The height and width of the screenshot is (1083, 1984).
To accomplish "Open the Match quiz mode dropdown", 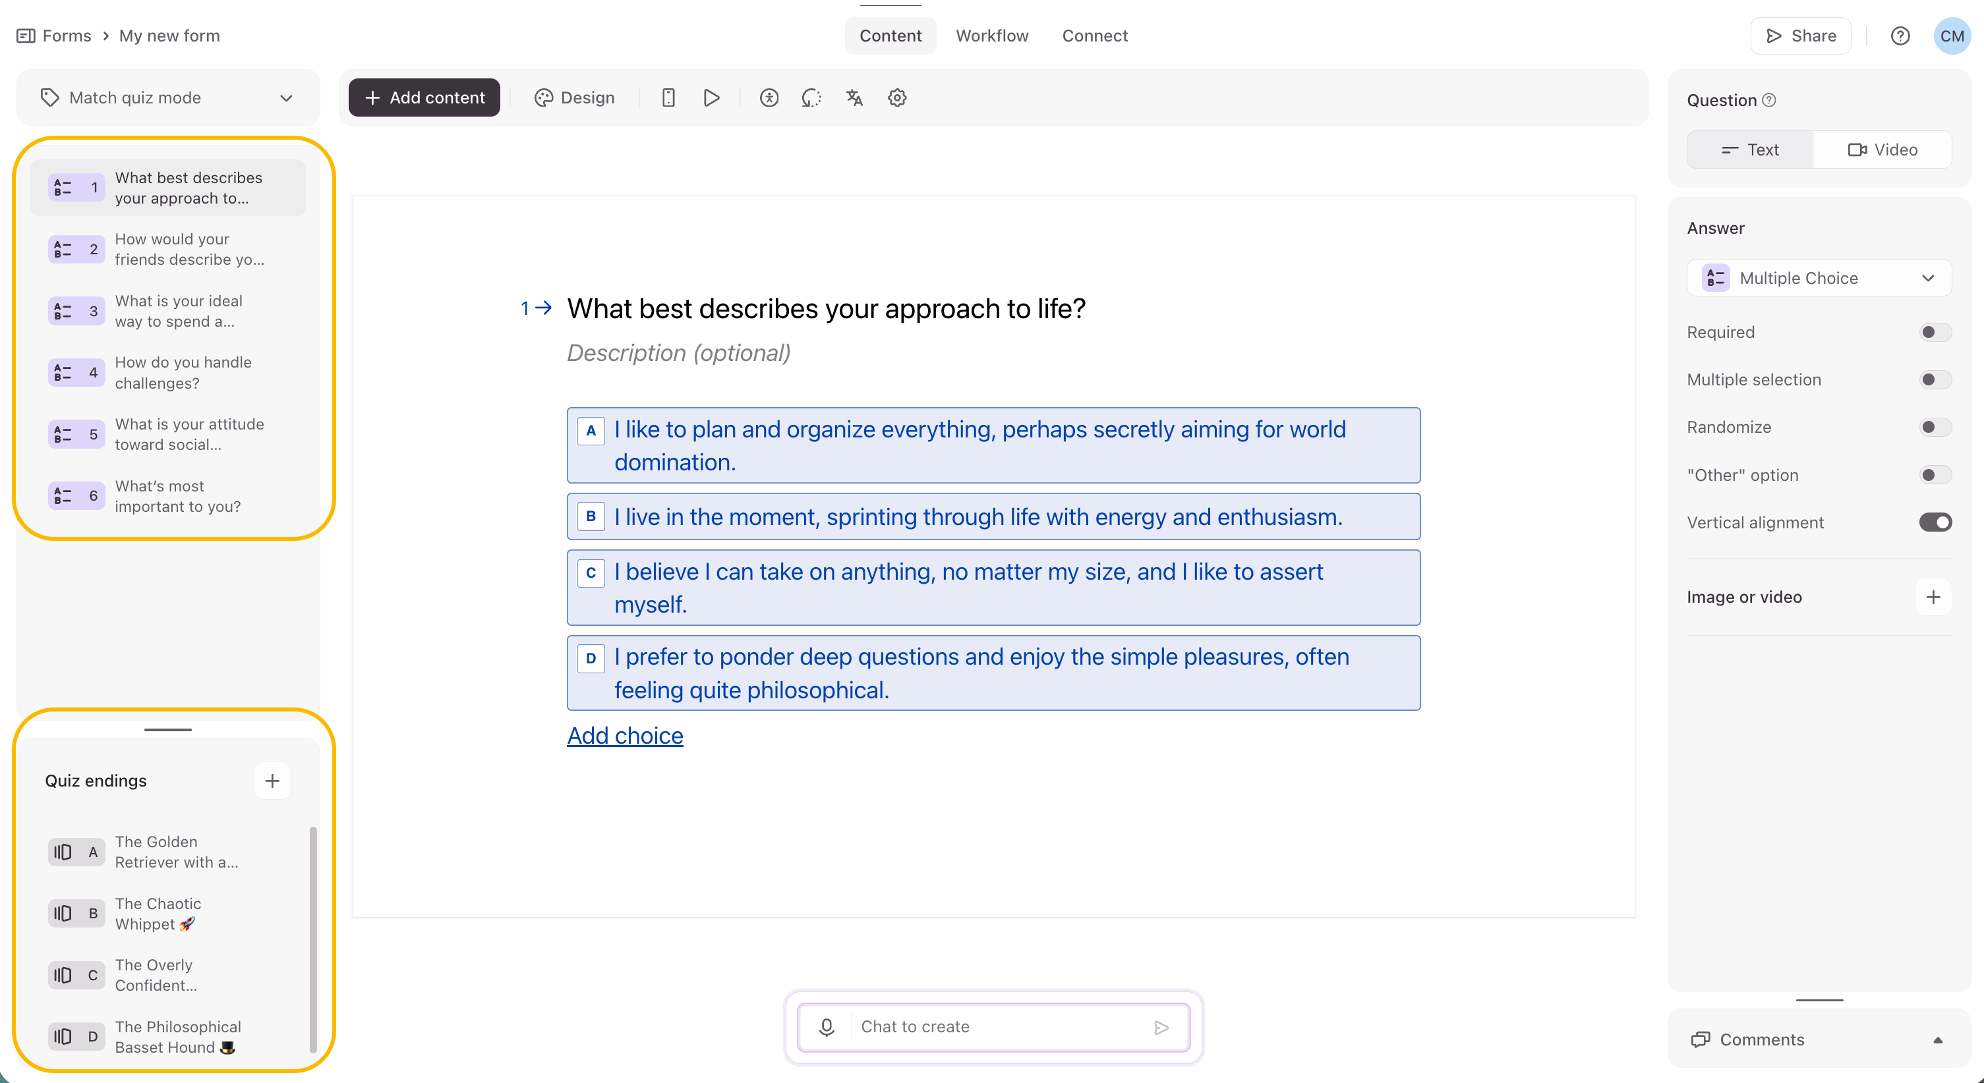I will pos(167,97).
